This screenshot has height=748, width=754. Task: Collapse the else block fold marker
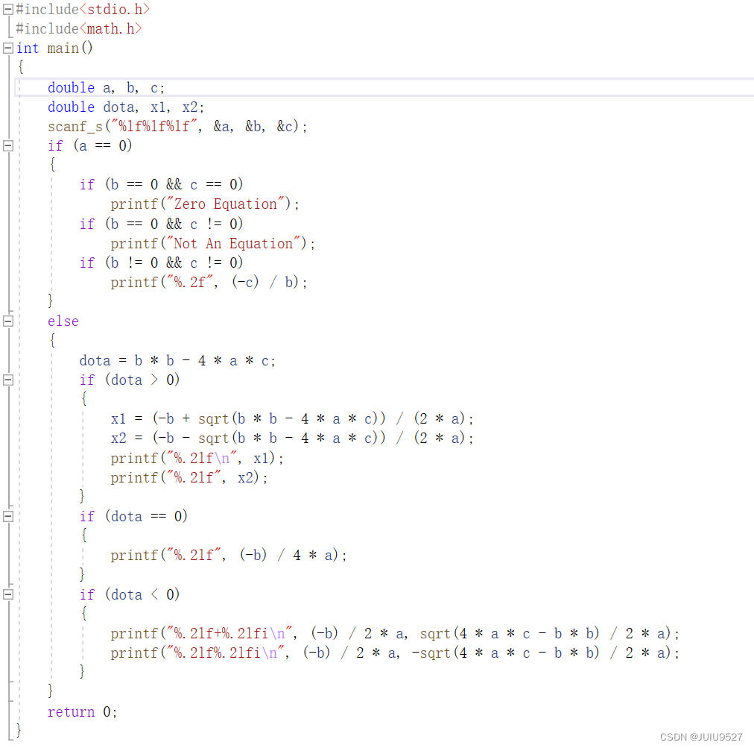point(8,321)
